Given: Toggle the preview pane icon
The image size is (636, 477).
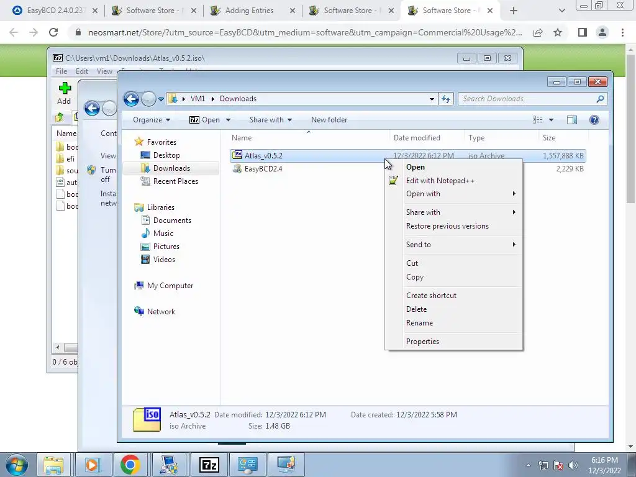Looking at the screenshot, I should [572, 120].
